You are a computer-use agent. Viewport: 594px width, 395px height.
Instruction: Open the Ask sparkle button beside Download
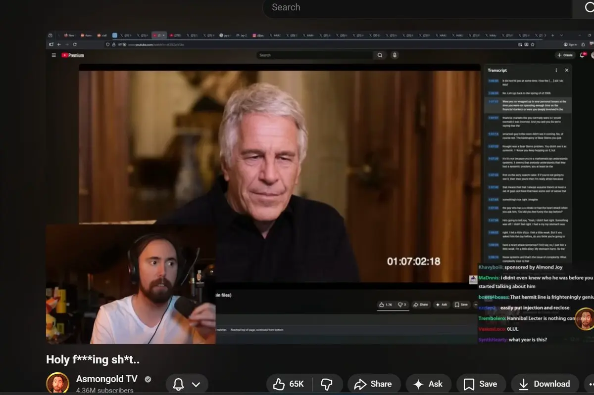pos(428,384)
